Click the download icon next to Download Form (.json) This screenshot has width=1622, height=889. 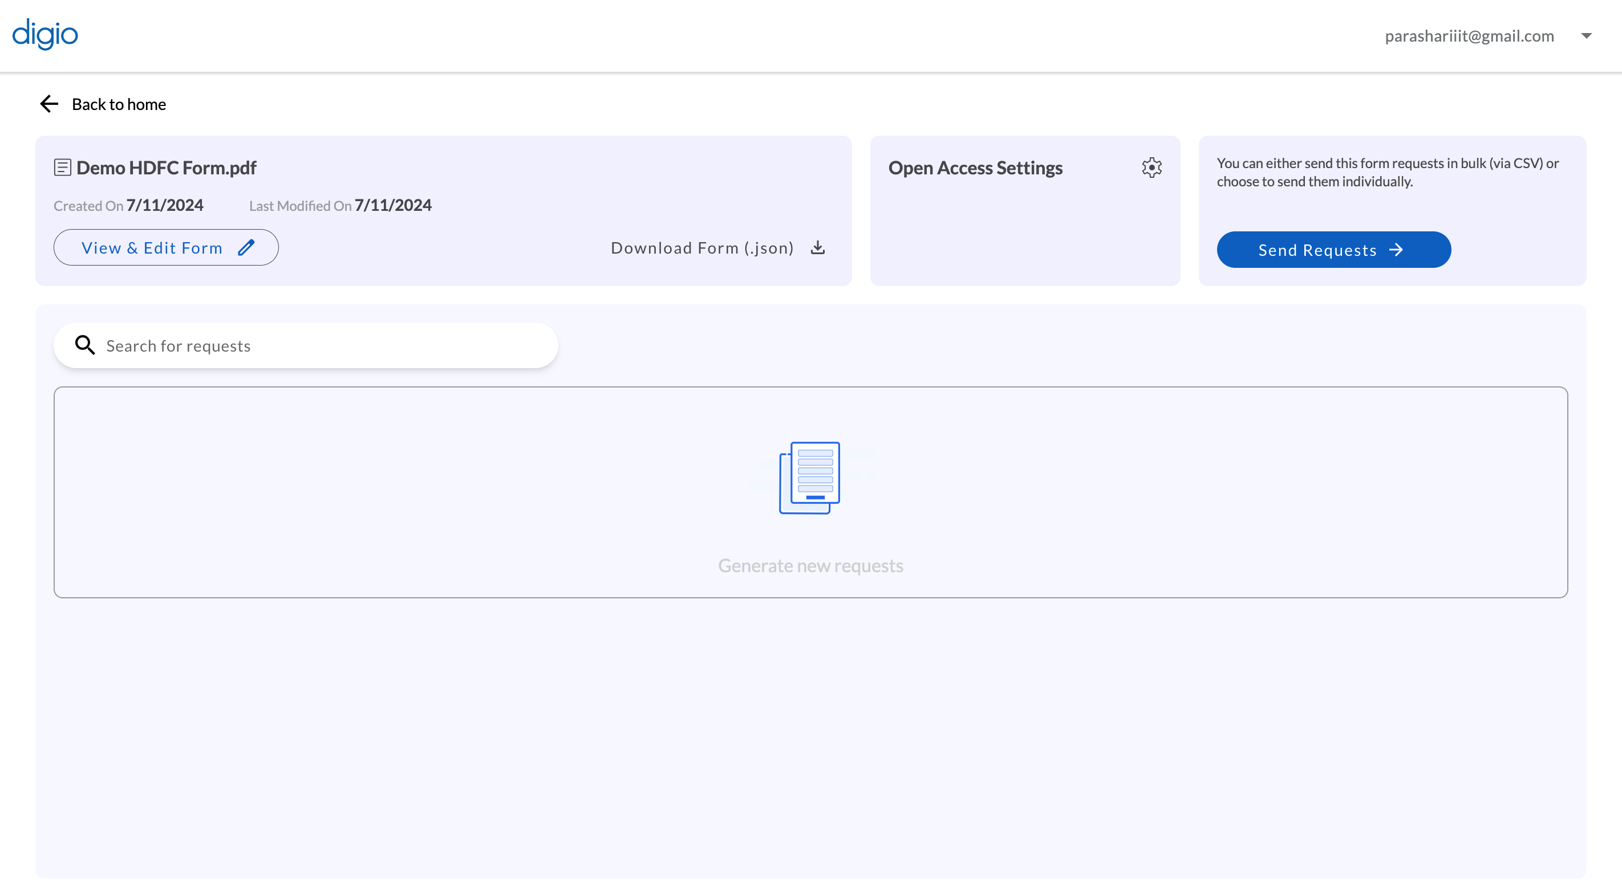[818, 247]
